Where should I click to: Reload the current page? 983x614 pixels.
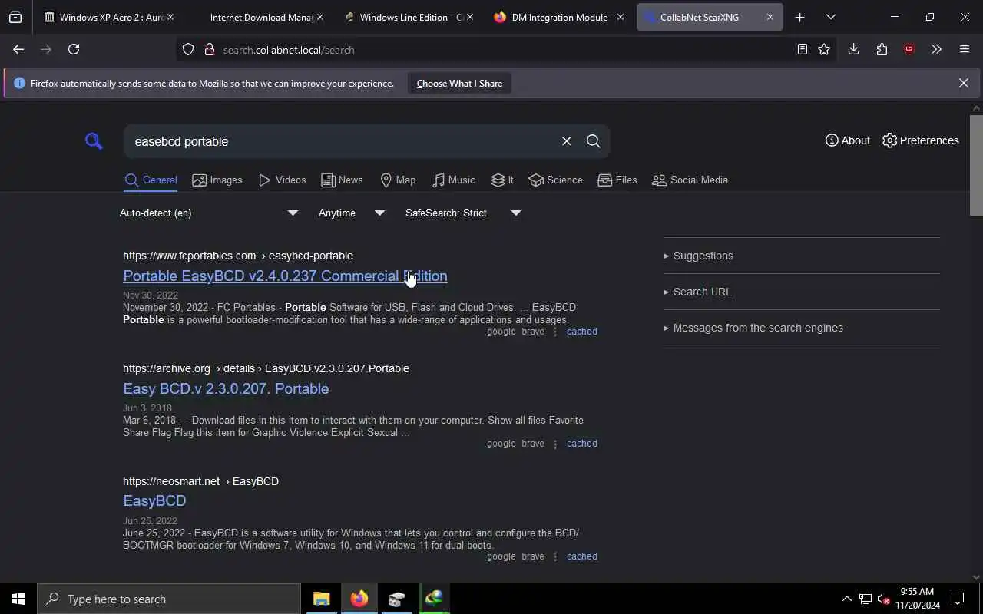click(74, 49)
